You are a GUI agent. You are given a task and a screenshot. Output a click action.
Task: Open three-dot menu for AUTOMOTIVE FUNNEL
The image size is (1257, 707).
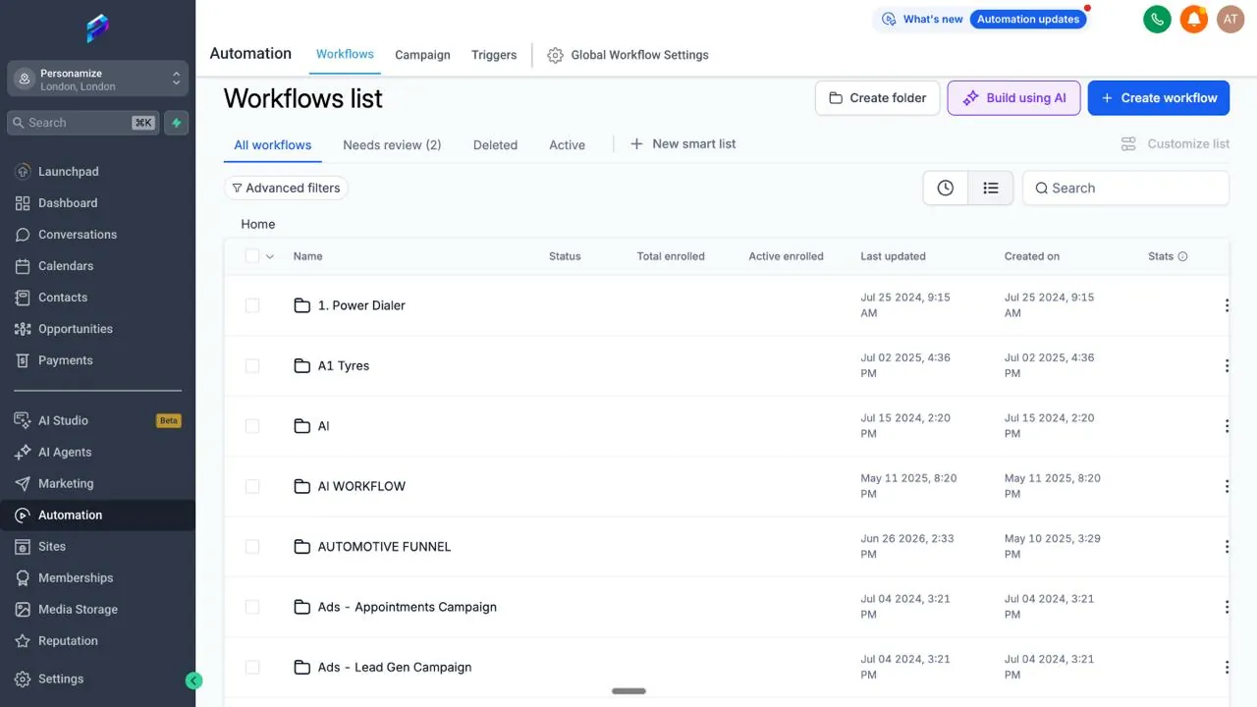(1227, 546)
